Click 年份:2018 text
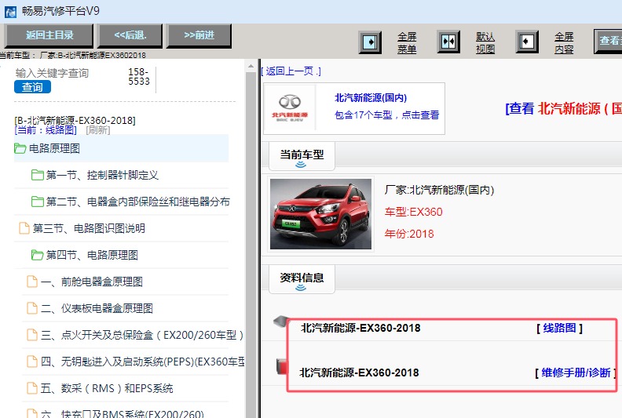Viewport: 622px width, 418px height. coord(409,234)
